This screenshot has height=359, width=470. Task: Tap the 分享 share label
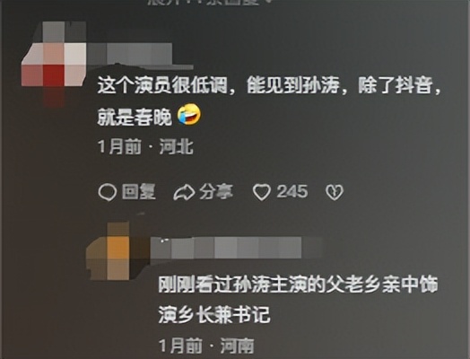[x=216, y=191]
